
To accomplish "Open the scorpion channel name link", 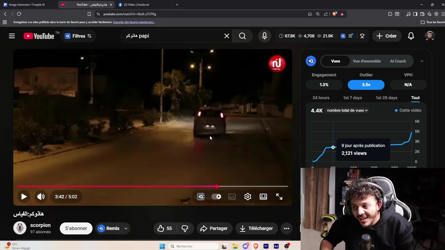I will (40, 225).
